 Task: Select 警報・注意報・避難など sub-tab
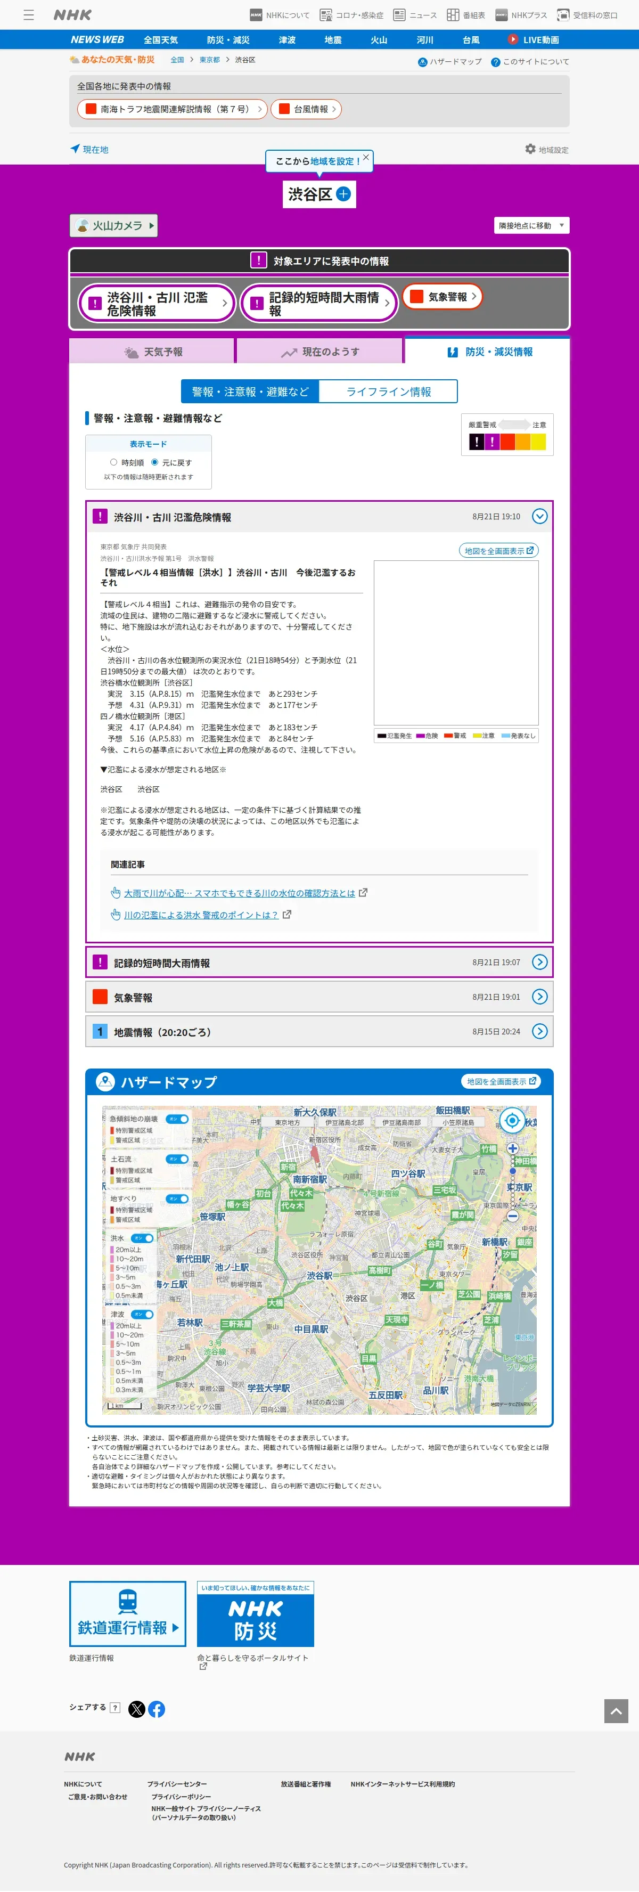coord(250,392)
